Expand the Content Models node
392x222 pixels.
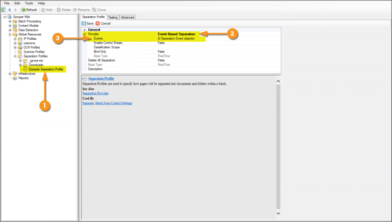click(10, 26)
